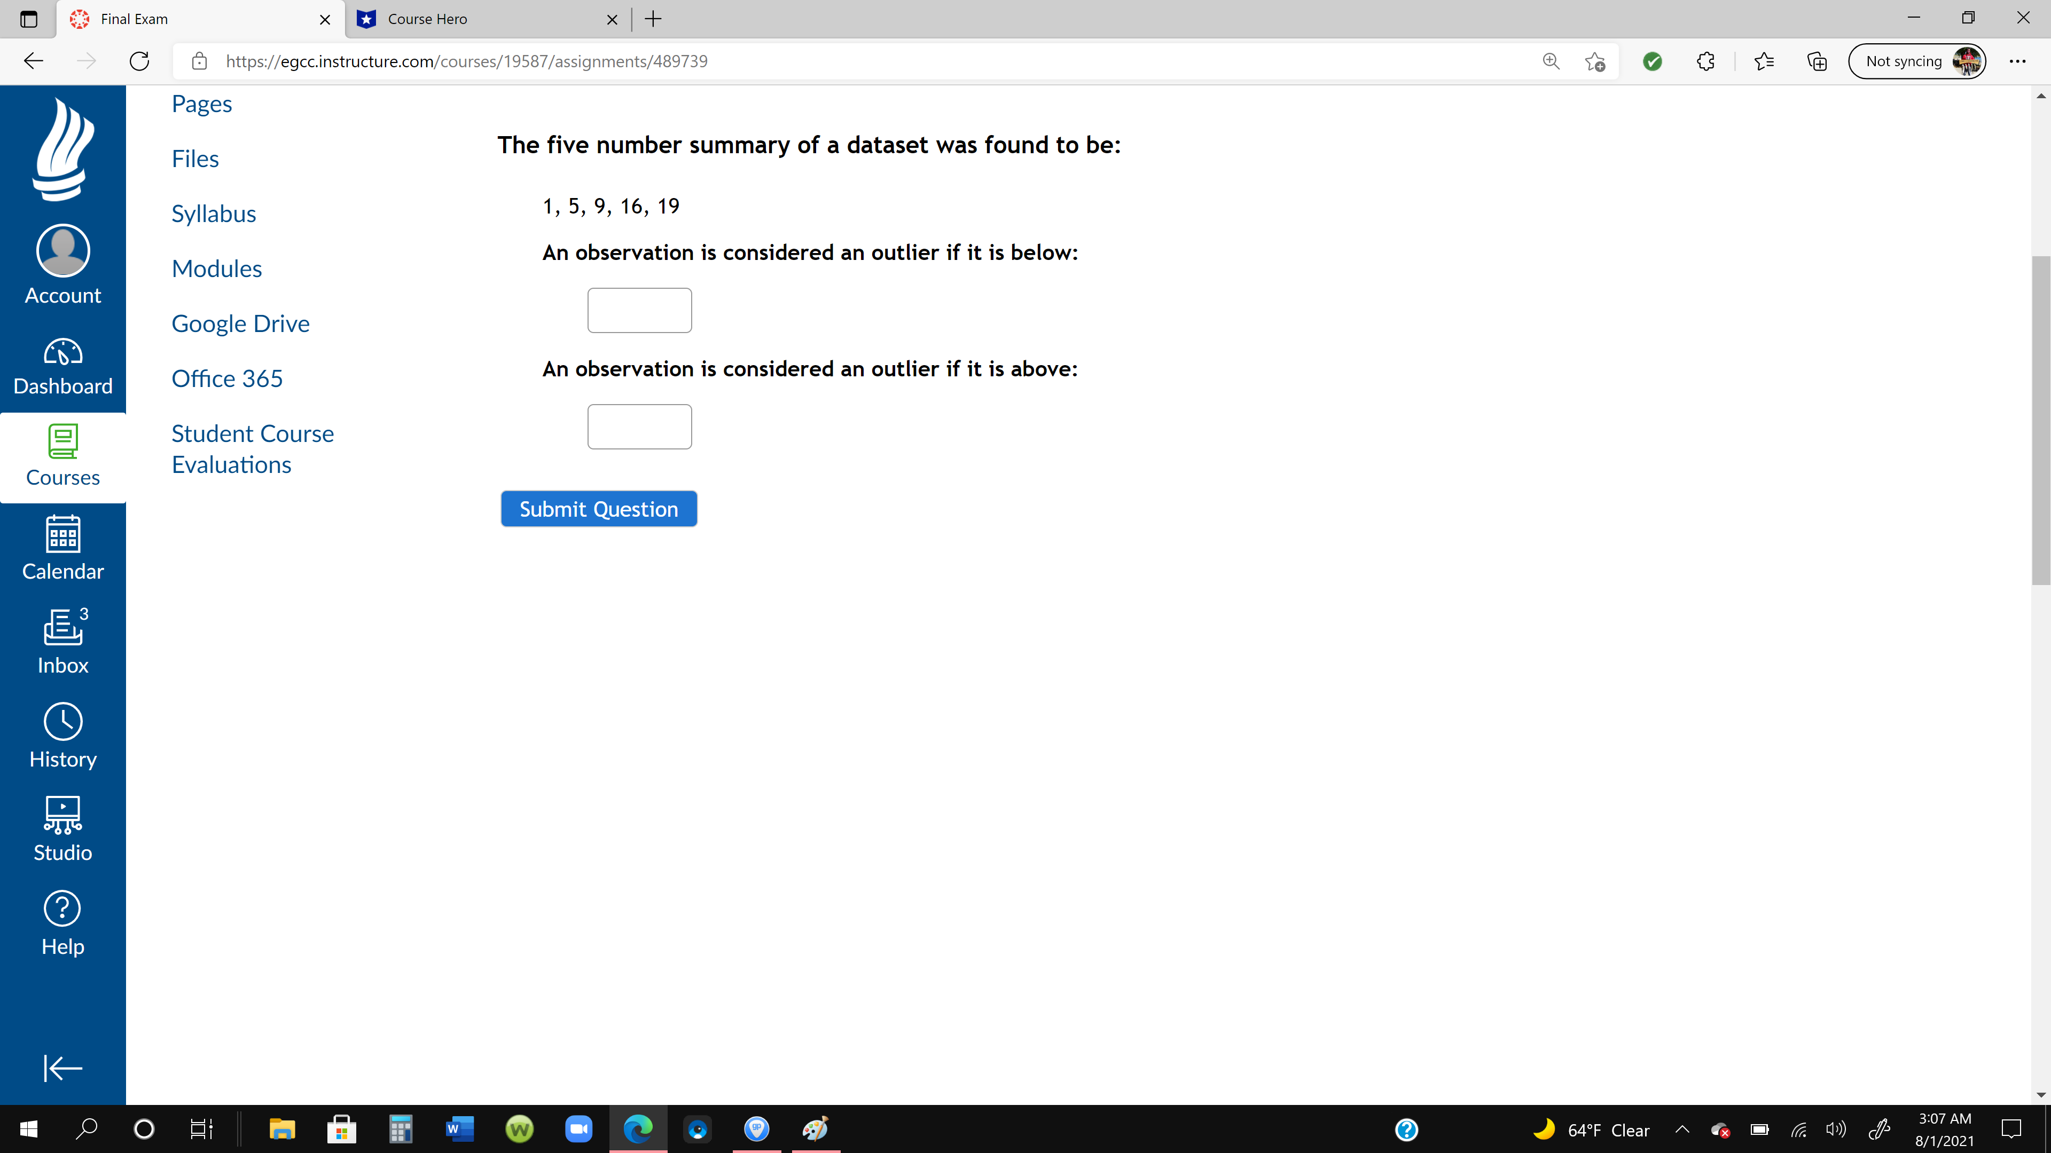2051x1153 pixels.
Task: Open the Syllabus page link
Action: (x=214, y=214)
